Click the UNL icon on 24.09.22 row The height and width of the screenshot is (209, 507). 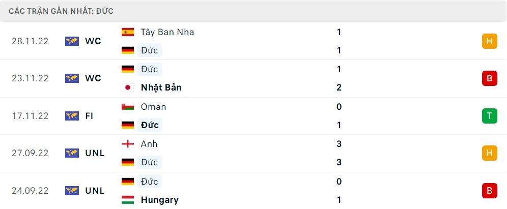[x=72, y=191]
